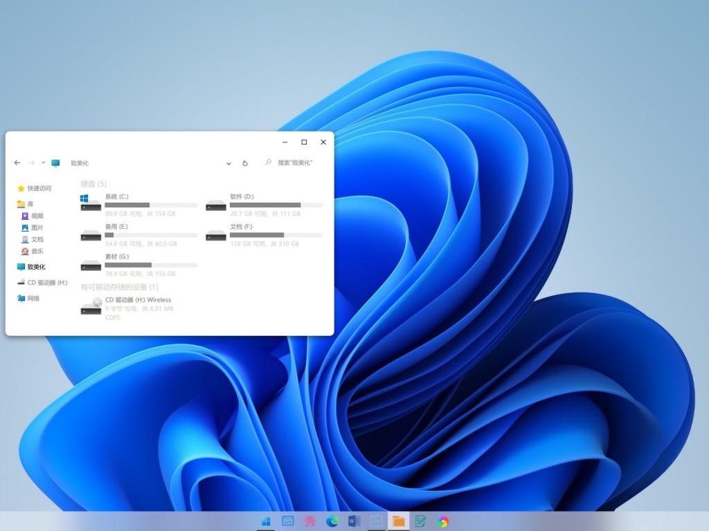Open Photoshop from the taskbar
This screenshot has width=709, height=531.
pyautogui.click(x=377, y=521)
